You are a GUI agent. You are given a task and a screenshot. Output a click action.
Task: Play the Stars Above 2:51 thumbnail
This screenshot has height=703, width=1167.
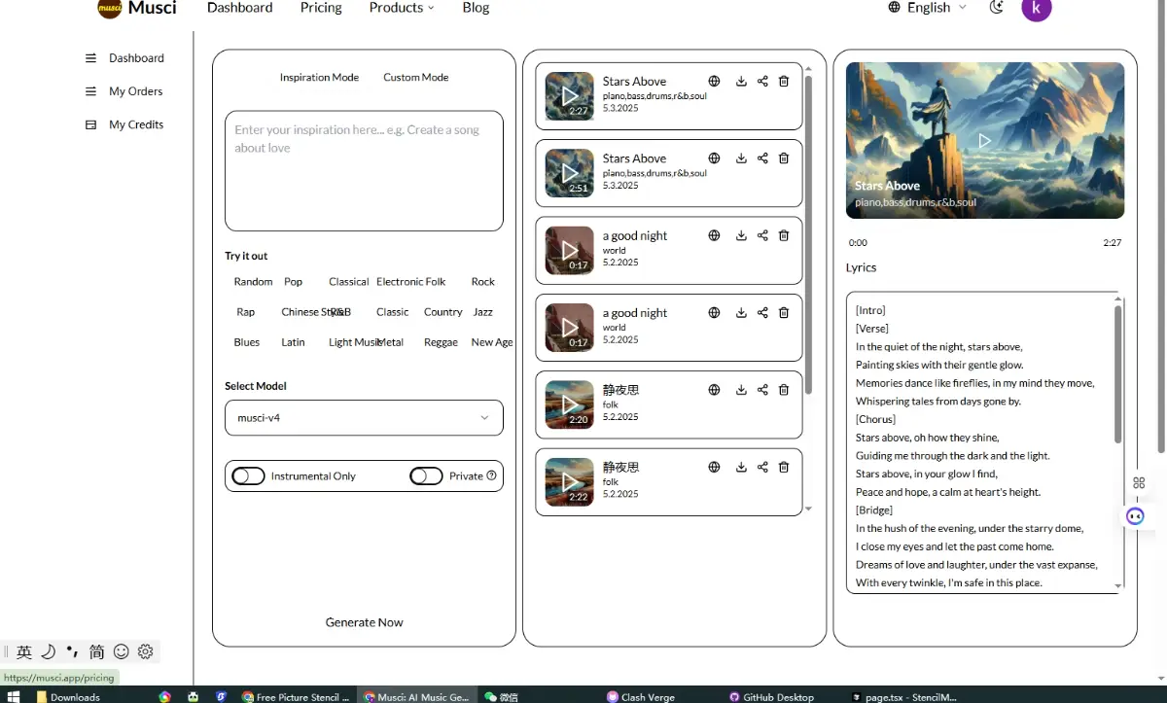pos(569,173)
